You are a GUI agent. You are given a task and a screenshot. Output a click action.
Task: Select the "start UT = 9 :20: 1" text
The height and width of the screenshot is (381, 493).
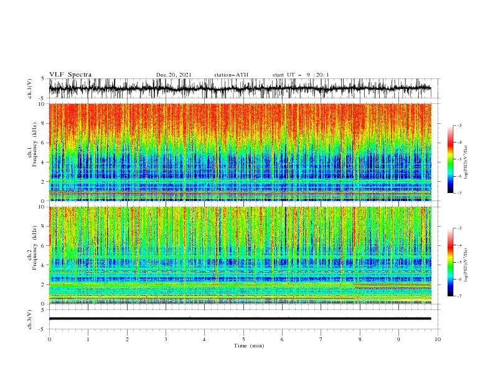(x=301, y=75)
